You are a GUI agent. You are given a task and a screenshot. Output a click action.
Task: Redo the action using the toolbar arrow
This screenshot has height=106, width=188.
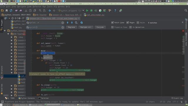pyautogui.click(x=21, y=11)
